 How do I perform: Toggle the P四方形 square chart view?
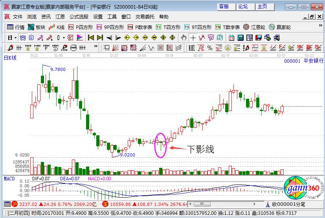[x=80, y=27]
